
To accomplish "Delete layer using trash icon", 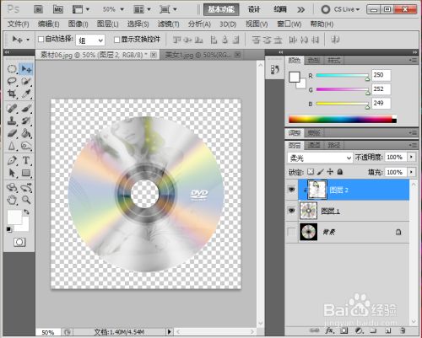I will (x=403, y=330).
